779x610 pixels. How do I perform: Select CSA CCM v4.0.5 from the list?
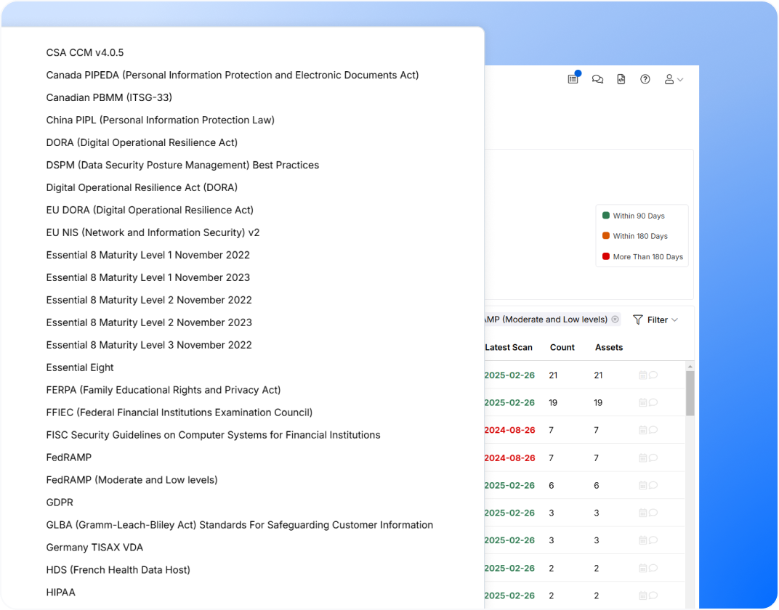(85, 52)
